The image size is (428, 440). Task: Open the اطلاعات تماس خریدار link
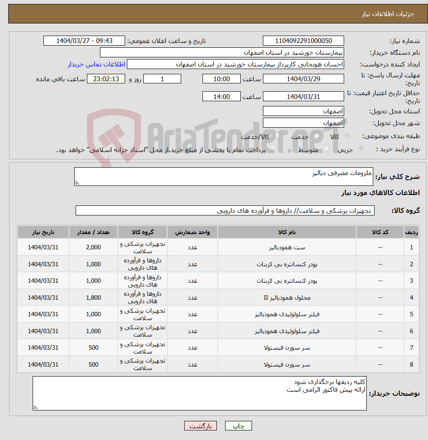[x=96, y=64]
